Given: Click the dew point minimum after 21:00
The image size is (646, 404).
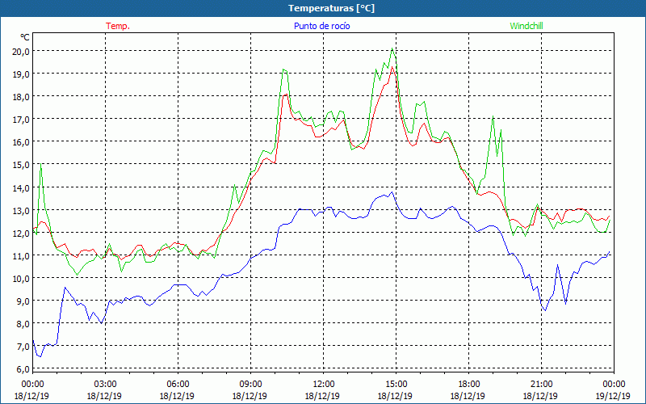Looking at the screenshot, I should point(546,310).
